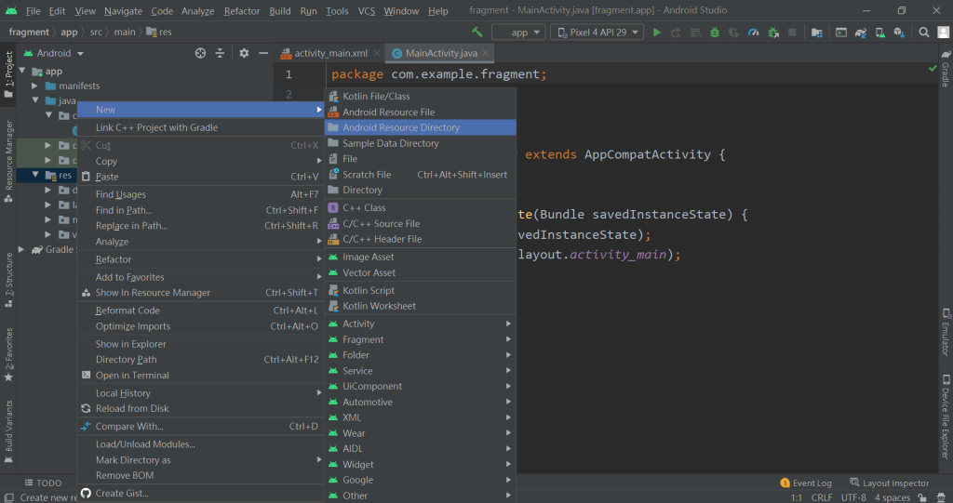This screenshot has height=503, width=953.
Task: Click the Run app green play icon
Action: pyautogui.click(x=656, y=33)
